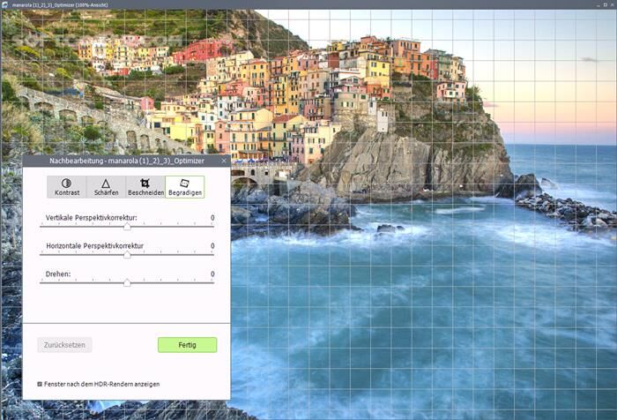Click the main window title text
617x420 pixels.
click(x=60, y=5)
